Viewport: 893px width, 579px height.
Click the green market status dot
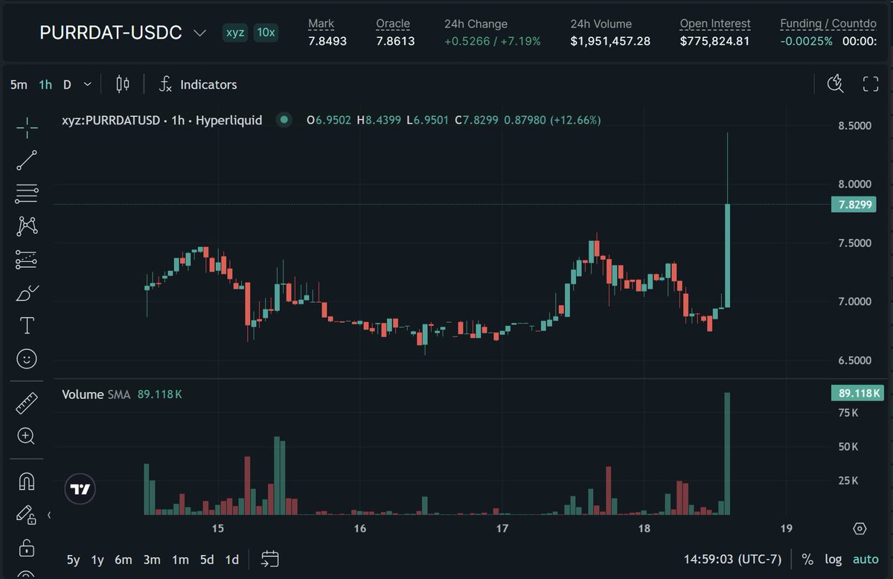(x=284, y=119)
